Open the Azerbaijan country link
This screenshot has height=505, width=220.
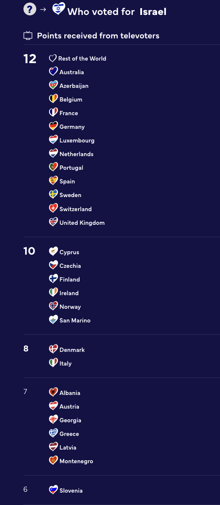point(74,86)
